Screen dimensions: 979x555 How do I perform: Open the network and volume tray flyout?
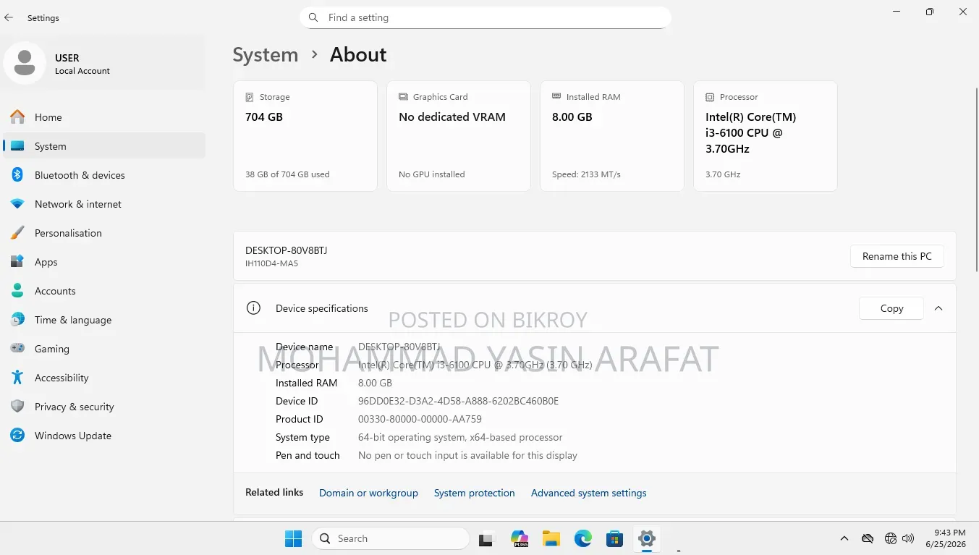(x=901, y=538)
